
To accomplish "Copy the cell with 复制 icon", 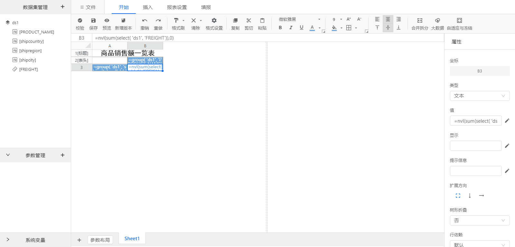I will tap(235, 20).
